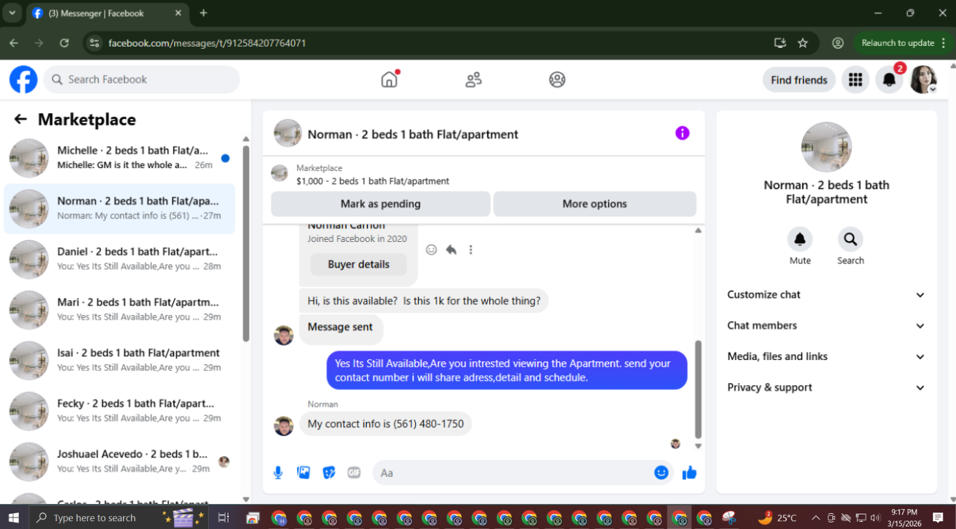This screenshot has height=529, width=956.
Task: Show hidden system tray icons
Action: pos(816,518)
